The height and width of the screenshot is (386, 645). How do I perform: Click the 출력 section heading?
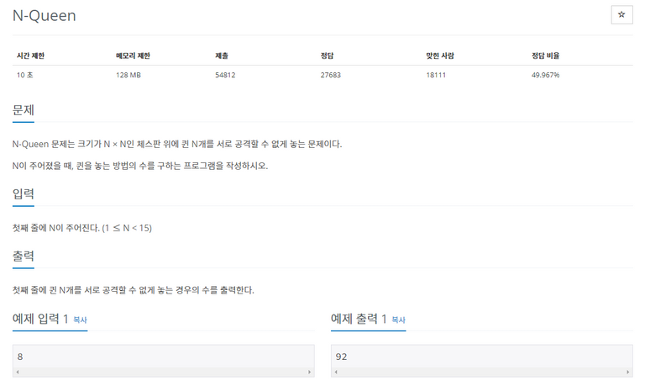24,256
